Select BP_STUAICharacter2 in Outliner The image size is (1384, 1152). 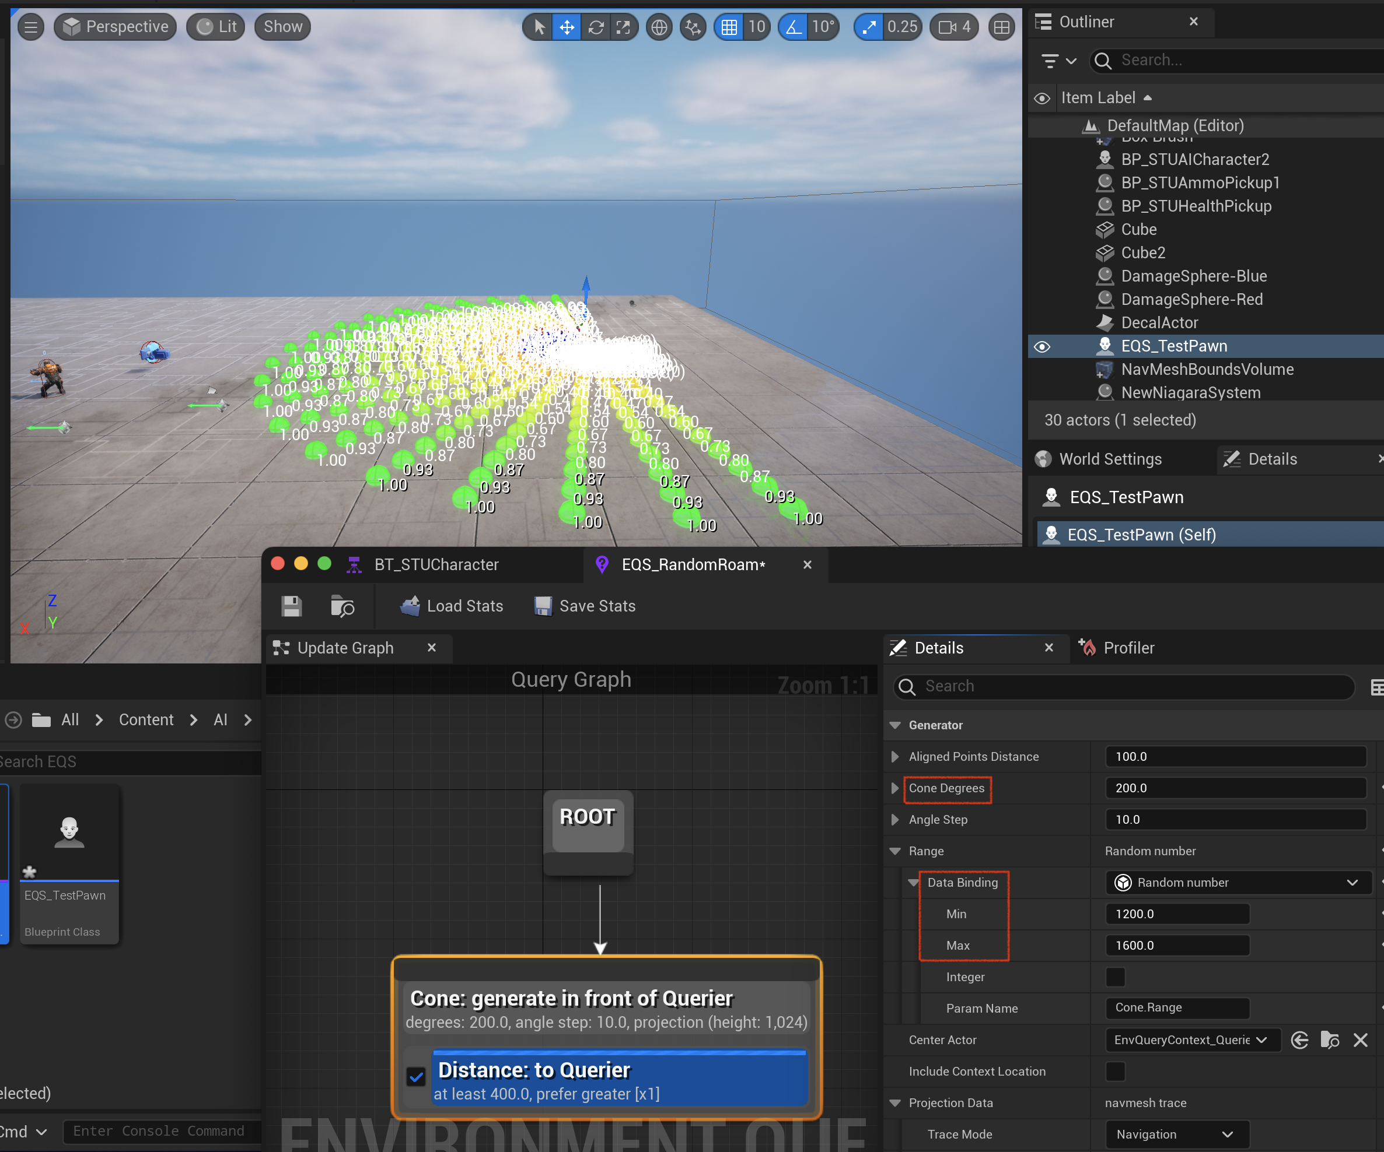pos(1194,159)
